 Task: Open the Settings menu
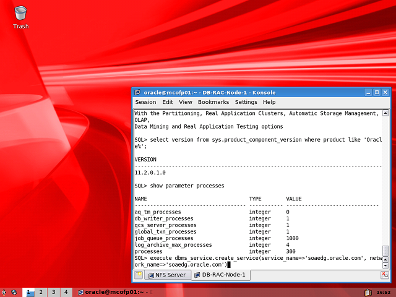(246, 102)
